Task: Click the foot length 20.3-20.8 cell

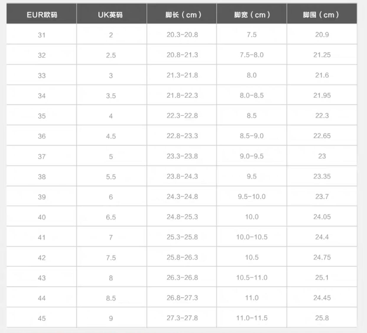Action: tap(182, 35)
